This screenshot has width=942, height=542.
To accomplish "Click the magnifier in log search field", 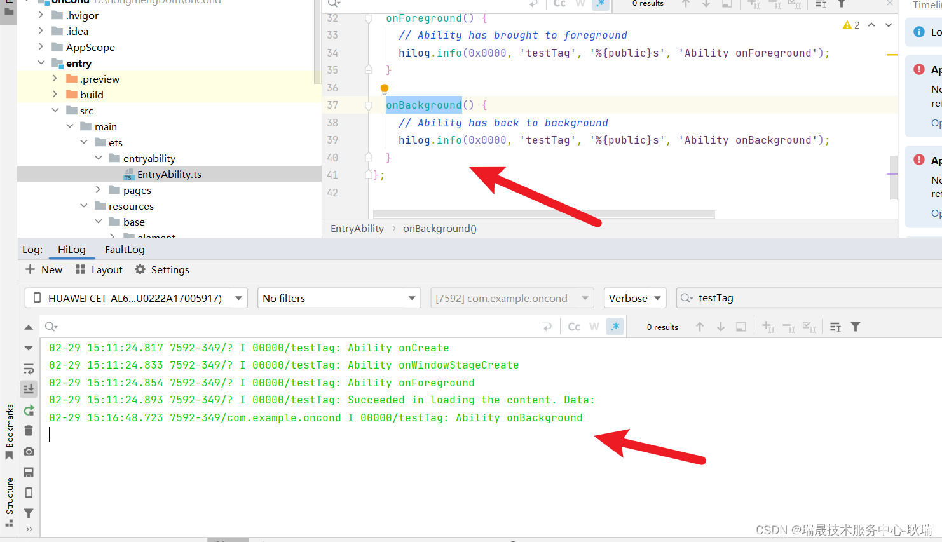I will (51, 327).
